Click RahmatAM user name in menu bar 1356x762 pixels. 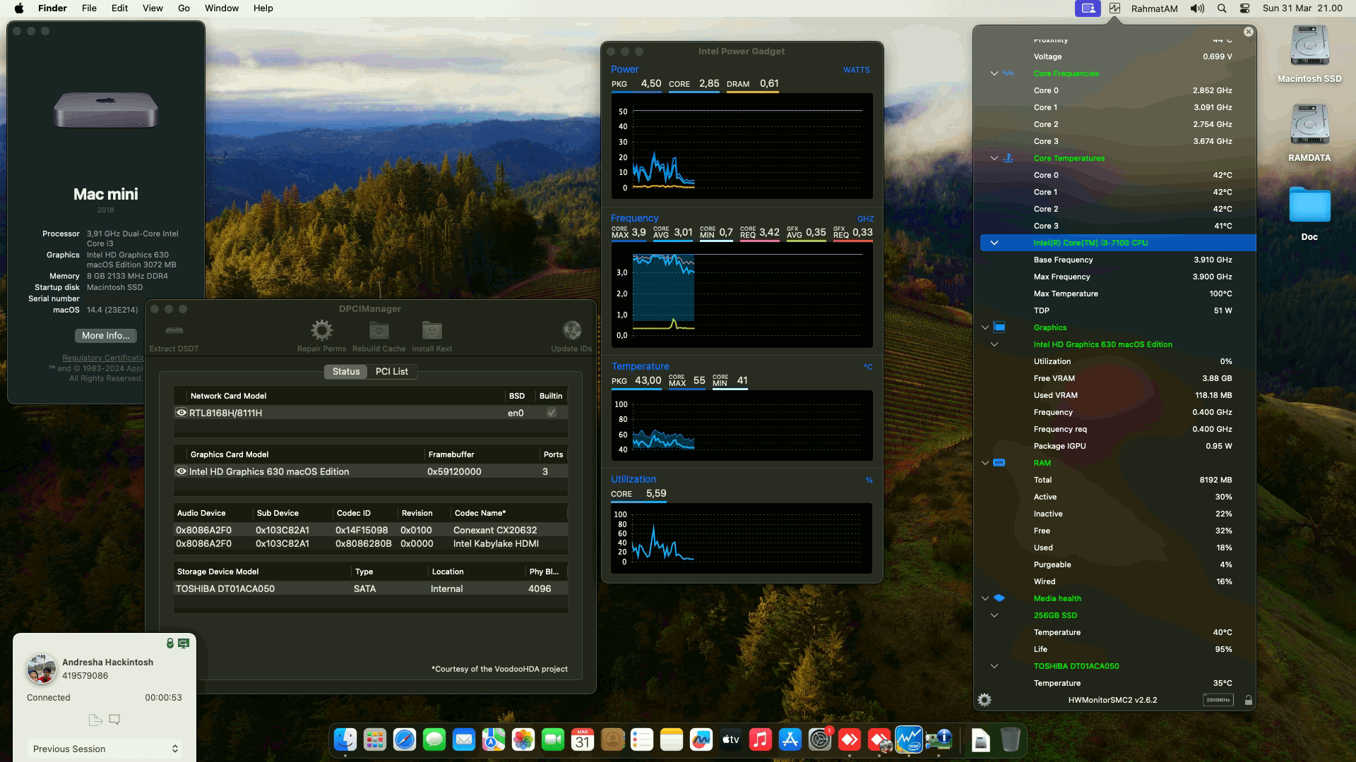pos(1154,8)
